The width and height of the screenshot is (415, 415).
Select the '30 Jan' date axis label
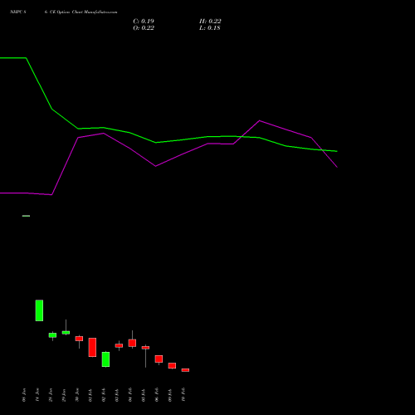click(77, 395)
